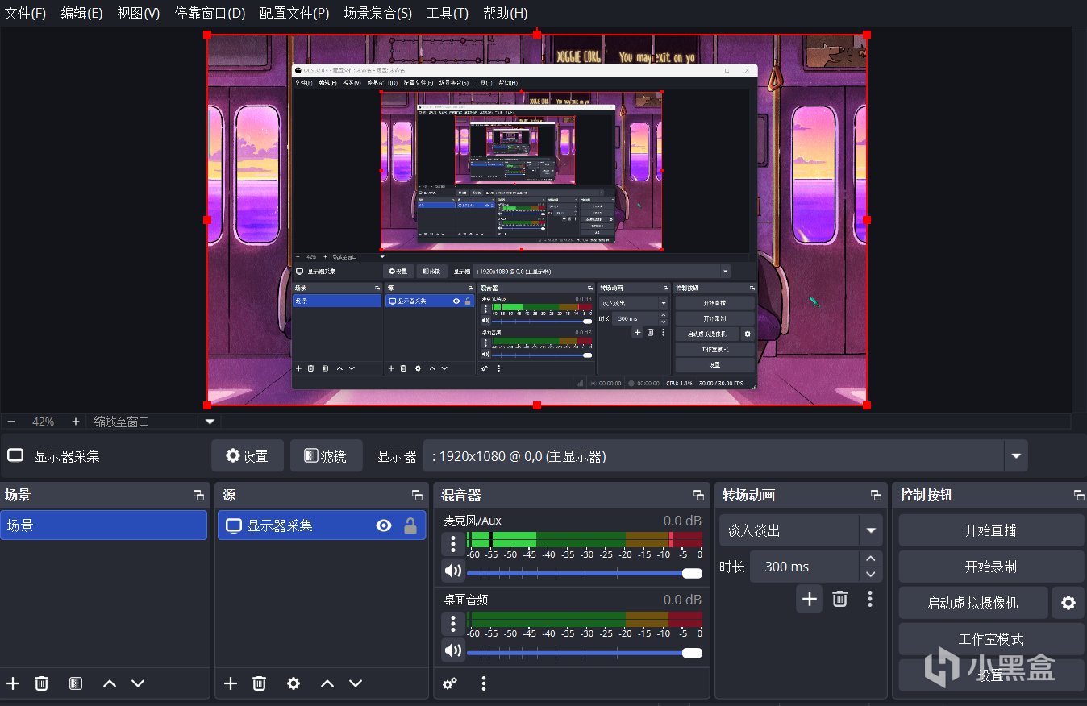Undock the 混音器 panel

click(698, 495)
